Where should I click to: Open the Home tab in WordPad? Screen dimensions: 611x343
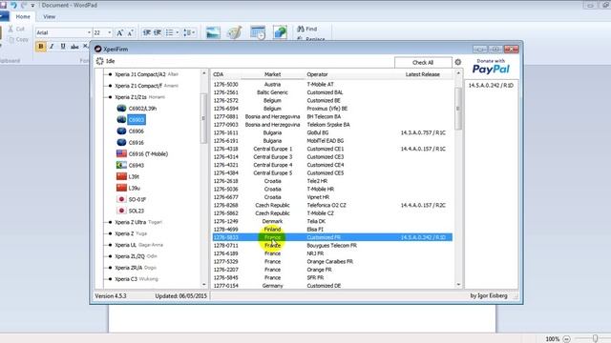pyautogui.click(x=23, y=17)
